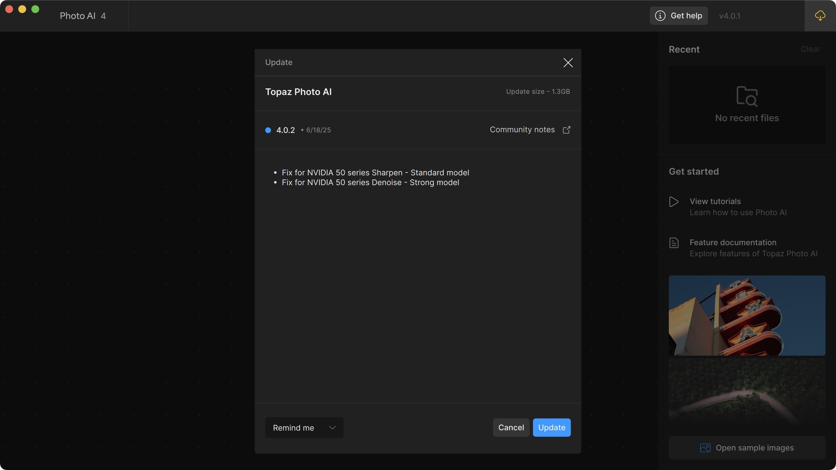
Task: Click Update size - 1.3GB text
Action: pyautogui.click(x=538, y=92)
